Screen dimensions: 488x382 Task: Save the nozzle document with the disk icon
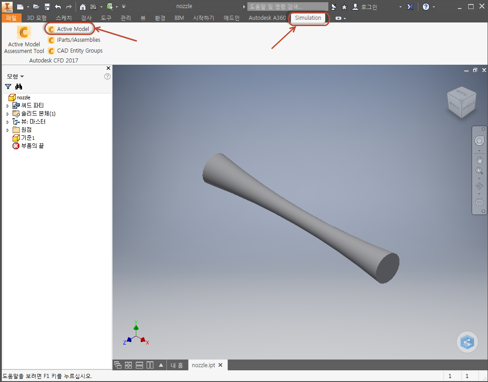[x=47, y=7]
